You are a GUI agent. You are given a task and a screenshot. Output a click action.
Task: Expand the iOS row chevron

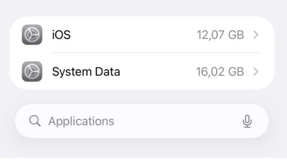tap(256, 35)
